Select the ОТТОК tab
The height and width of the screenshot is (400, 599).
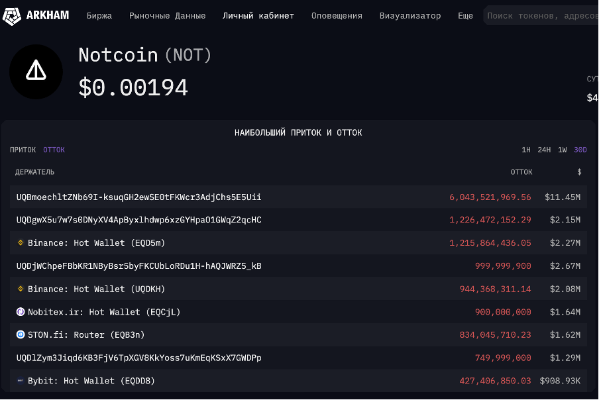point(54,150)
